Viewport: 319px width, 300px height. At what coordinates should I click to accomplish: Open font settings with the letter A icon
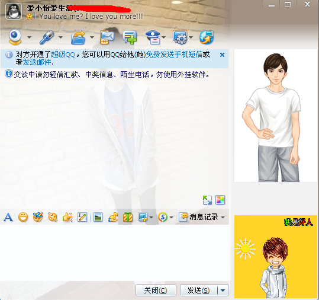point(8,217)
